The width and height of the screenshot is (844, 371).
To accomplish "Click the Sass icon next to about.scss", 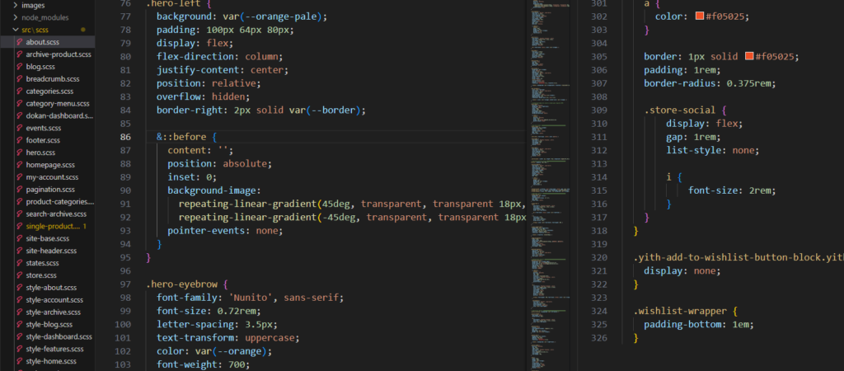I will pos(19,42).
